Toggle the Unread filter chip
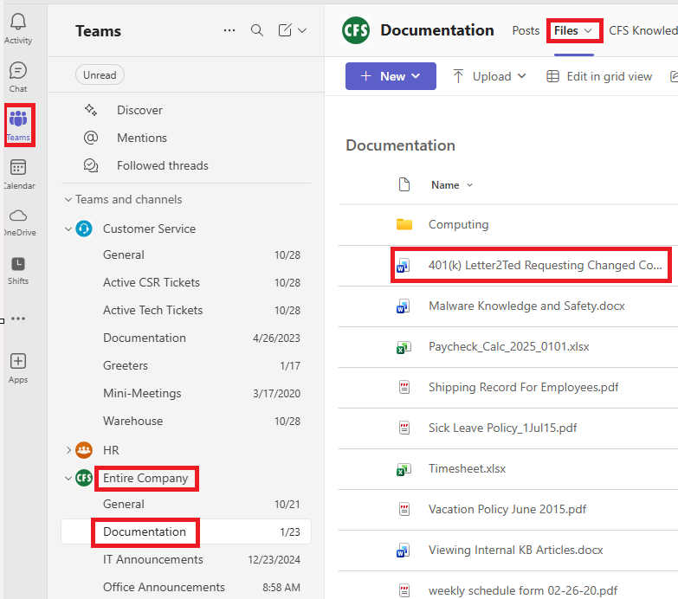The width and height of the screenshot is (678, 599). coord(100,75)
